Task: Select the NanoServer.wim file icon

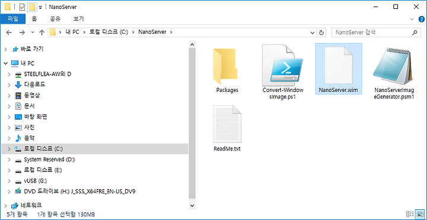Action: [x=339, y=65]
